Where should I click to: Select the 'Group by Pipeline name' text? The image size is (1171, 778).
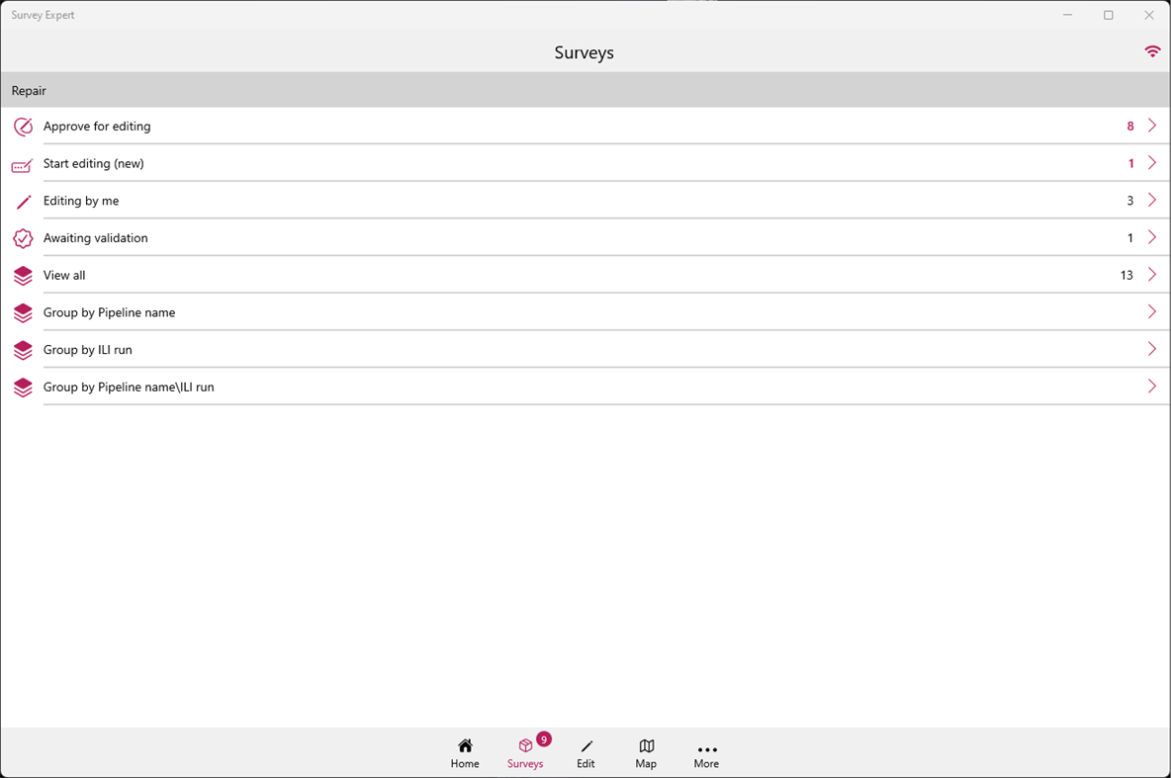(x=109, y=312)
